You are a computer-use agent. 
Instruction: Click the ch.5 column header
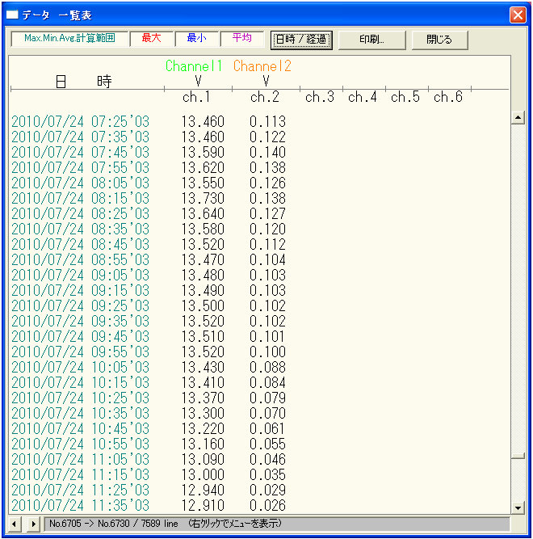pos(405,97)
